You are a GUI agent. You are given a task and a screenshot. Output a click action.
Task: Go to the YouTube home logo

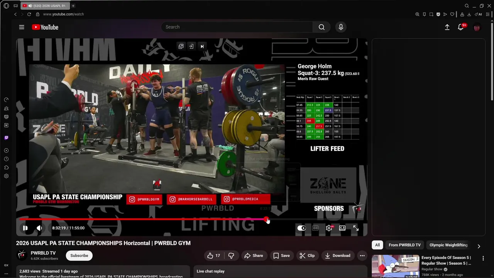tap(45, 27)
